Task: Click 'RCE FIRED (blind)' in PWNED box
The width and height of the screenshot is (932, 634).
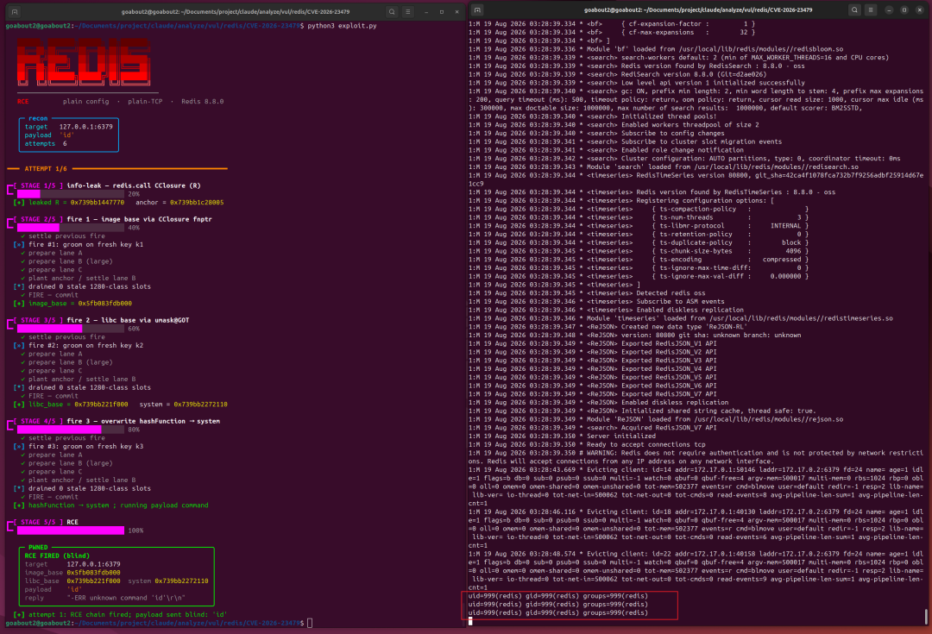Action: [x=57, y=556]
